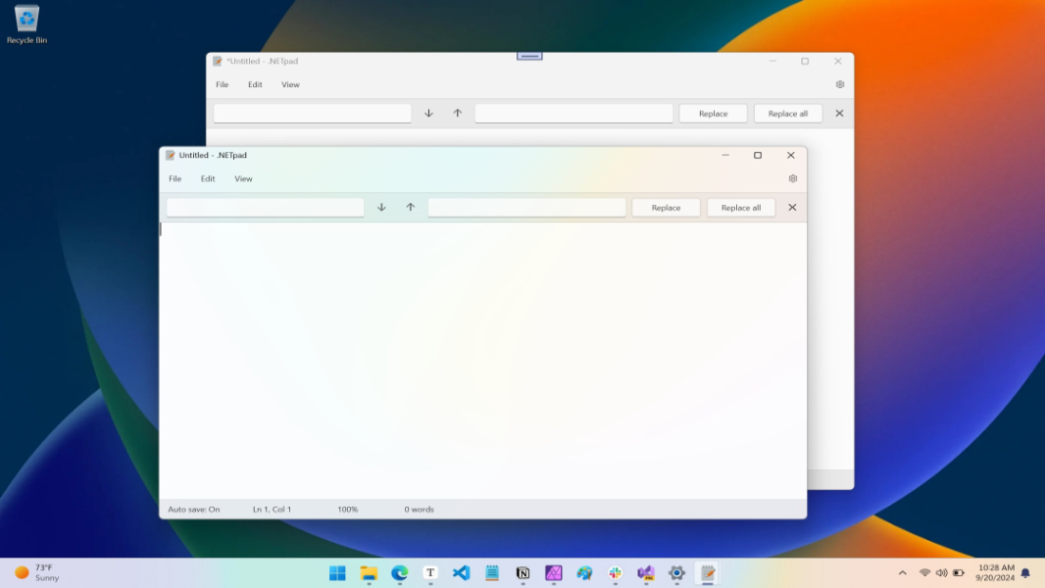This screenshot has height=588, width=1045.
Task: Click the Replace all button
Action: [741, 207]
